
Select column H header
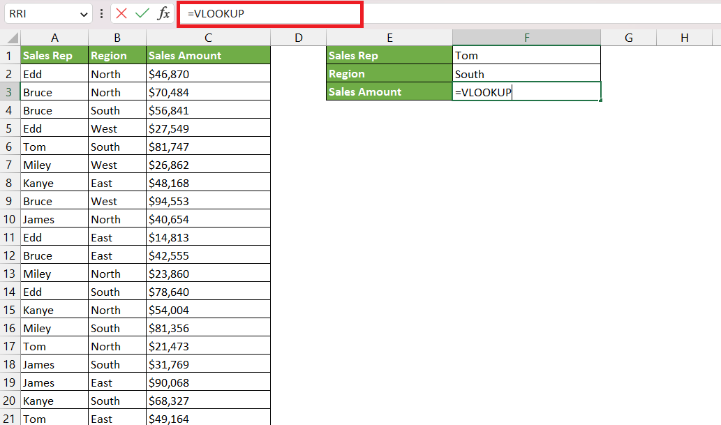click(684, 38)
